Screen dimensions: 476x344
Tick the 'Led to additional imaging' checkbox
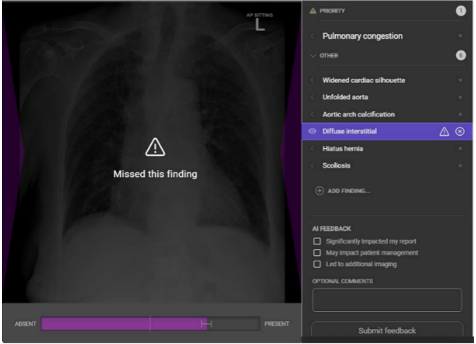(x=317, y=264)
